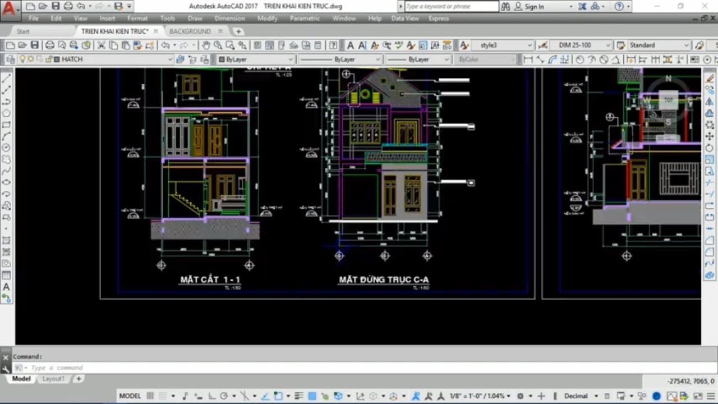718x404 pixels.
Task: Open the Parametric menu
Action: 306,19
